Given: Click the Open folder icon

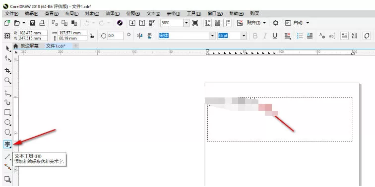Looking at the screenshot, I should 17,23.
